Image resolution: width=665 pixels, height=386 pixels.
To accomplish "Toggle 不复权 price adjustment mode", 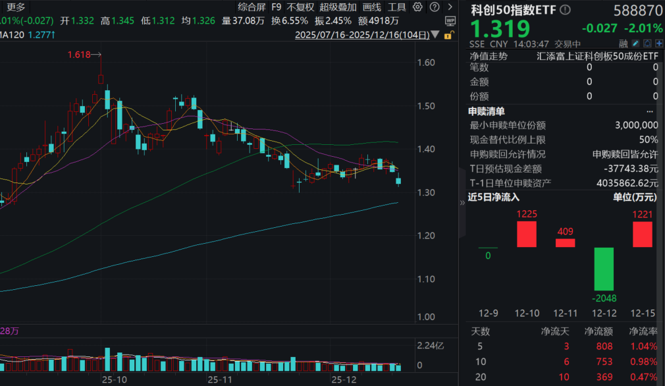I will pos(300,7).
